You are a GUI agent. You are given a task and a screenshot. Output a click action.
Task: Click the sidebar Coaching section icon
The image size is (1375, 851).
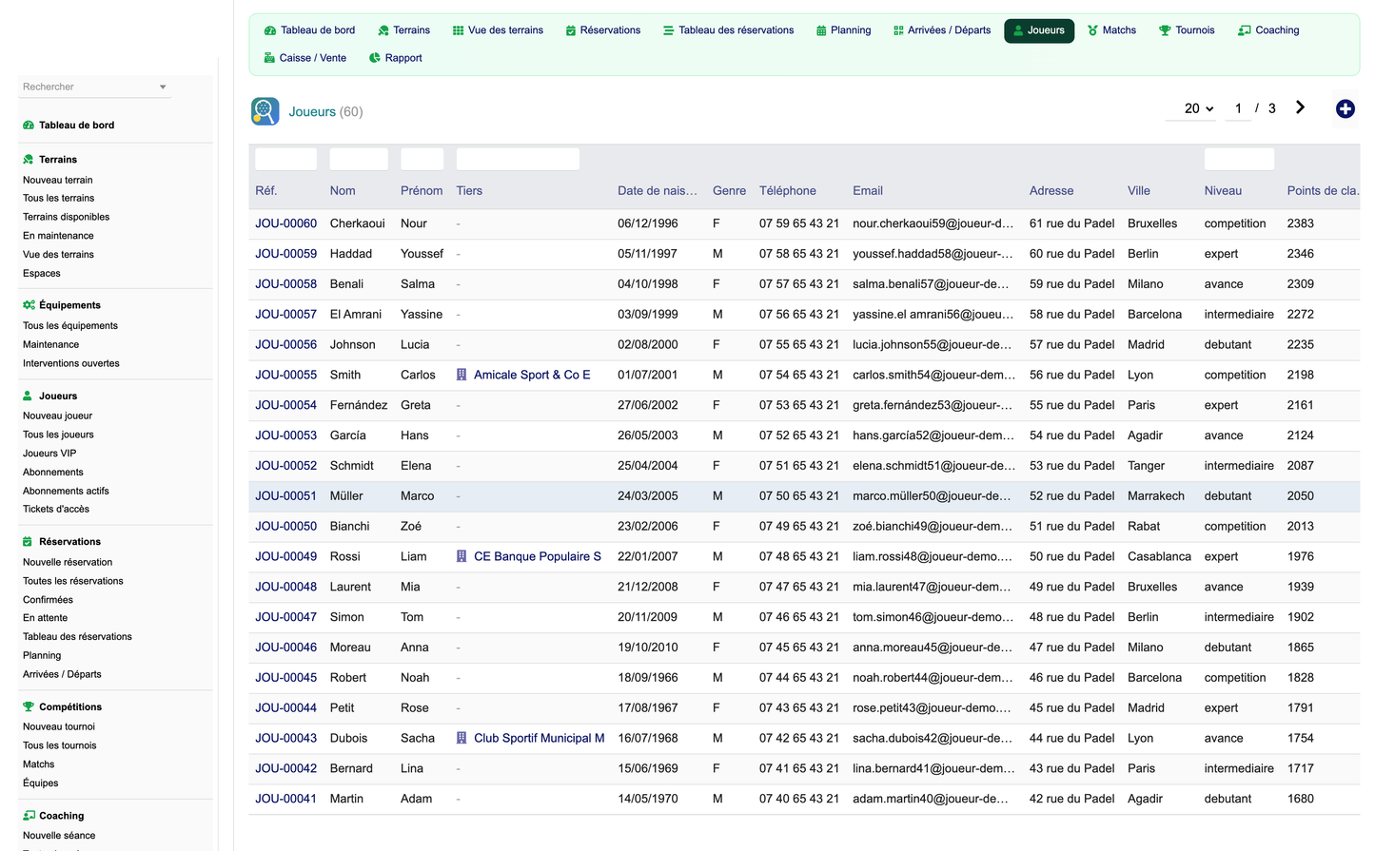coord(29,816)
